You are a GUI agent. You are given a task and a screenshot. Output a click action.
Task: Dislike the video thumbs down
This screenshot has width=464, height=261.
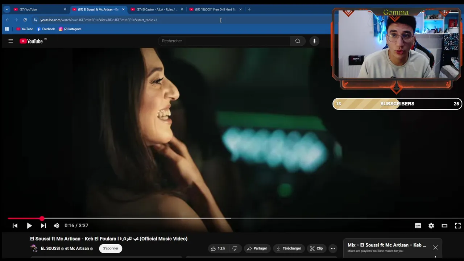pyautogui.click(x=235, y=248)
